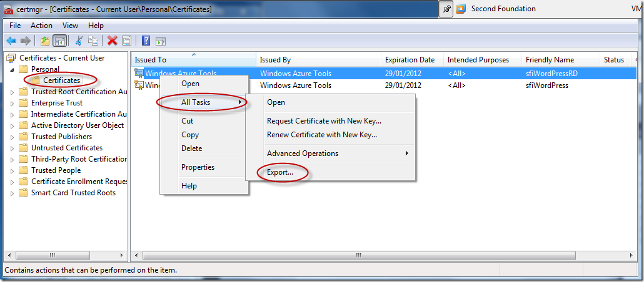Expand the Trusted People node

coord(13,171)
